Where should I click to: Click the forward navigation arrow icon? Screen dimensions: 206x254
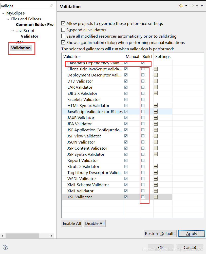(192, 6)
